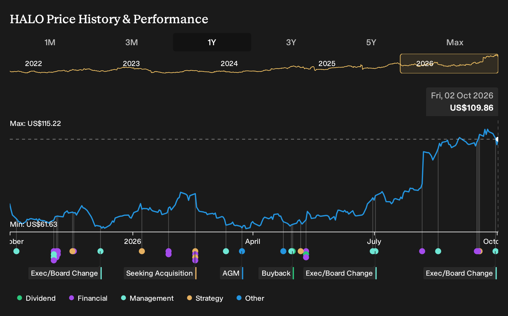Switch chart to 3Y view

tap(291, 42)
